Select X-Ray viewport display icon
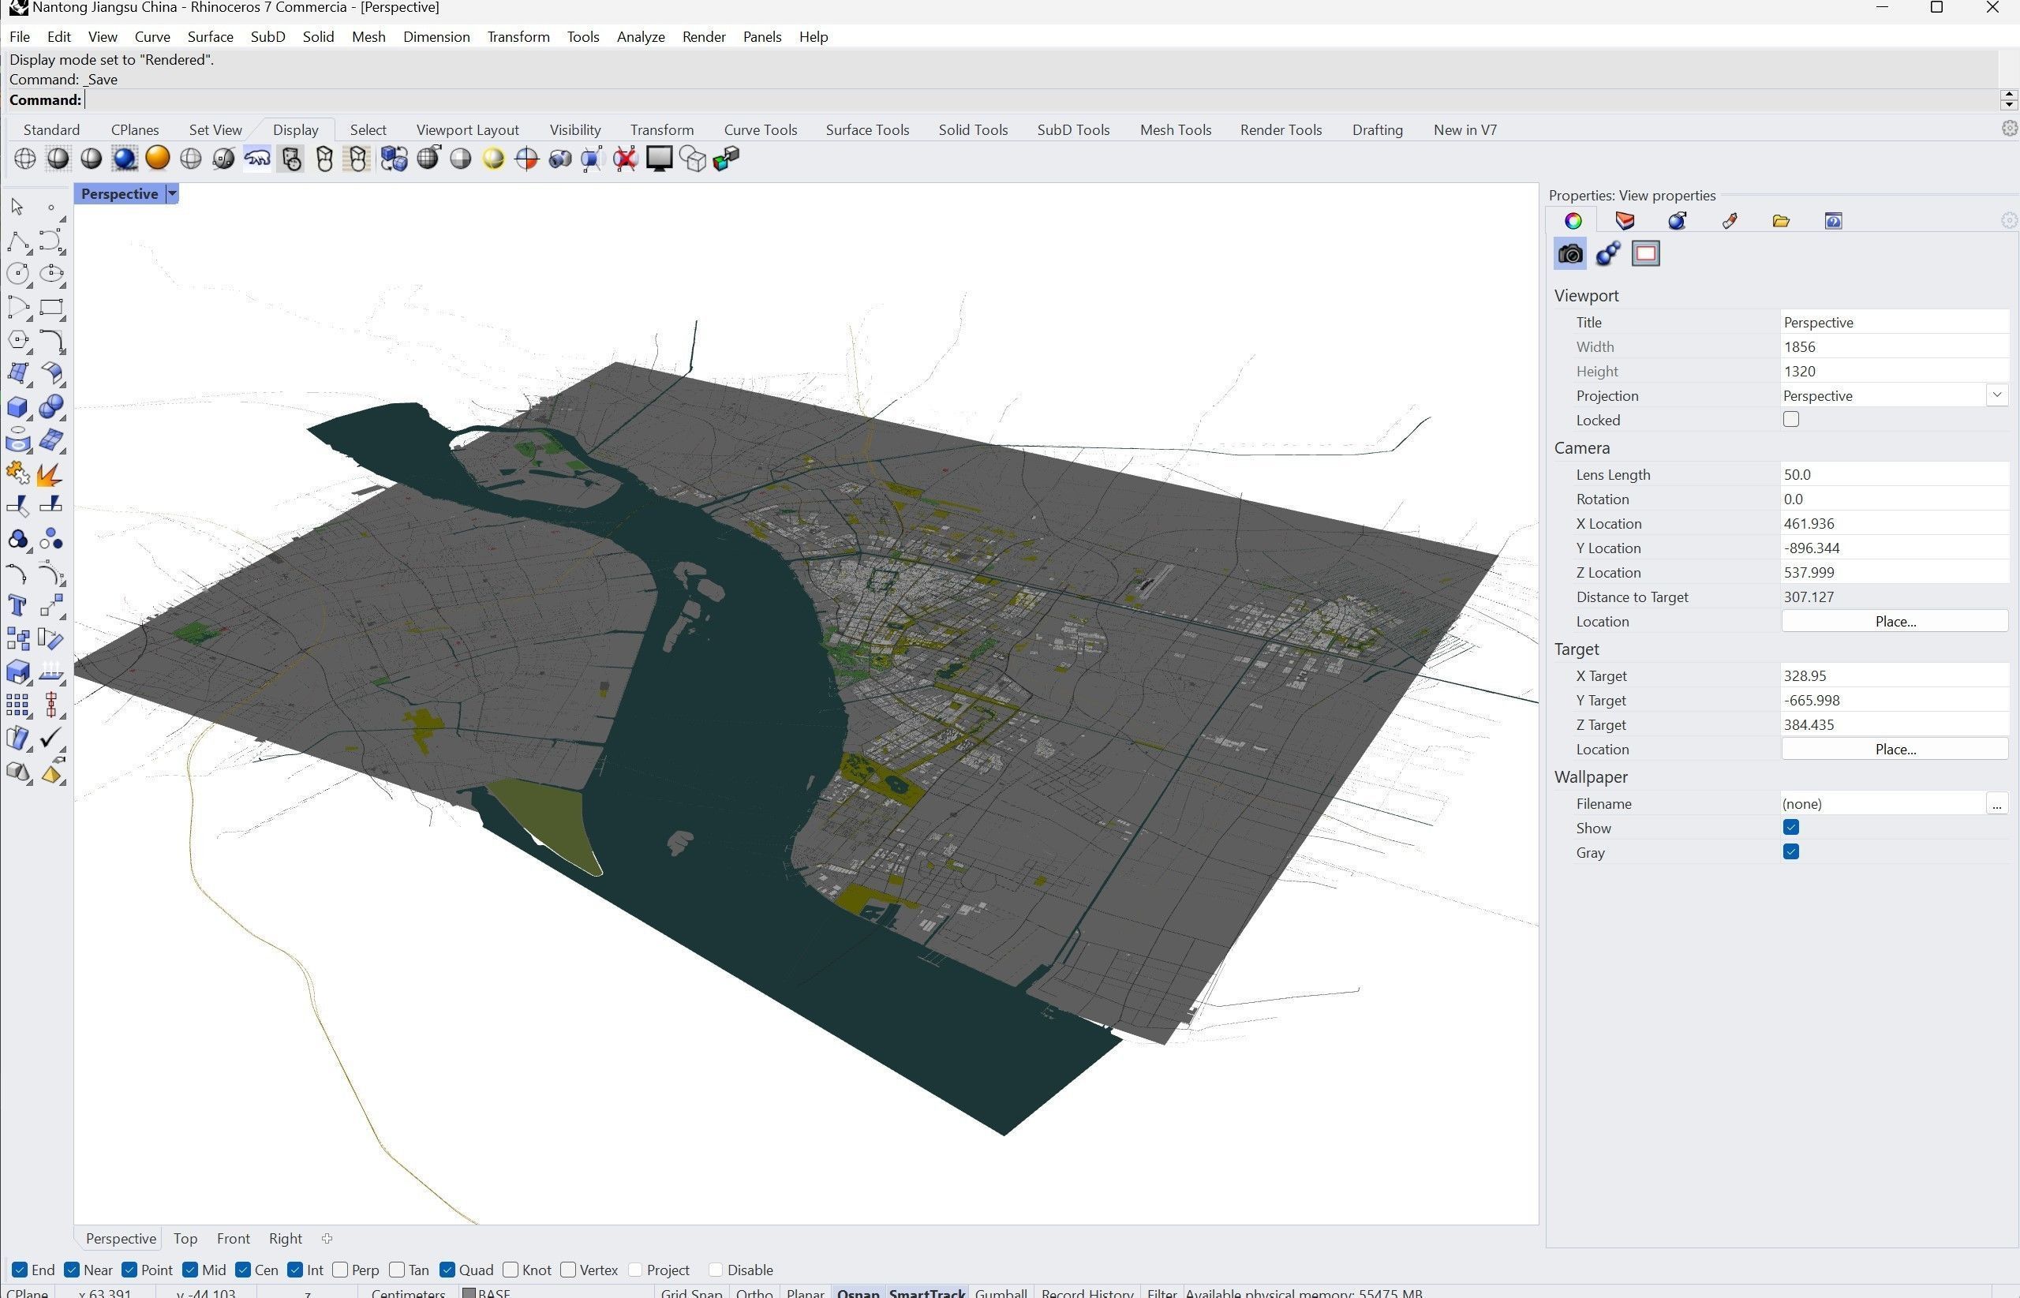2020x1298 pixels. coord(223,159)
